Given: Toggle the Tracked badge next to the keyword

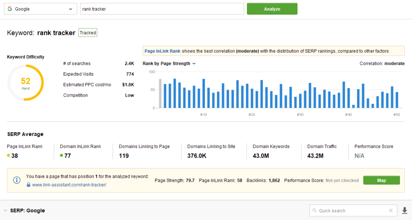Looking at the screenshot, I should [88, 33].
